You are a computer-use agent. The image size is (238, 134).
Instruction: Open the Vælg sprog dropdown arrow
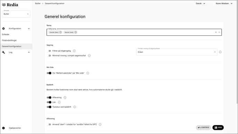pyautogui.click(x=219, y=32)
